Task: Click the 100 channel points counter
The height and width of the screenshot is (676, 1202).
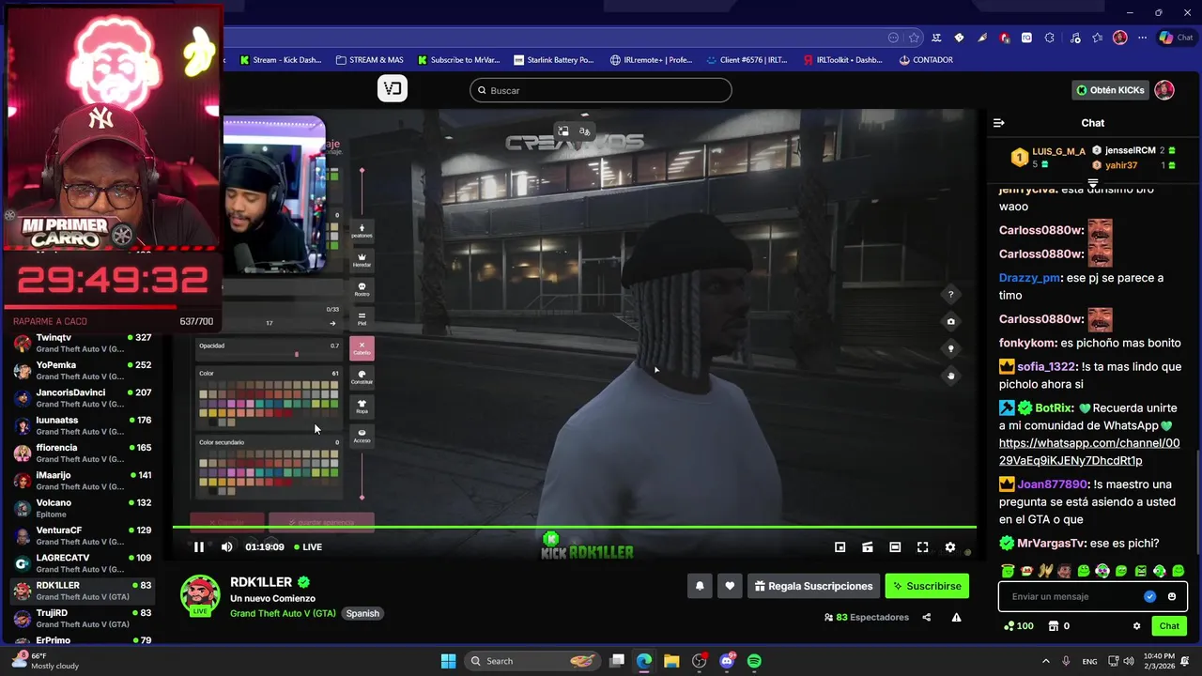Action: (x=1018, y=626)
